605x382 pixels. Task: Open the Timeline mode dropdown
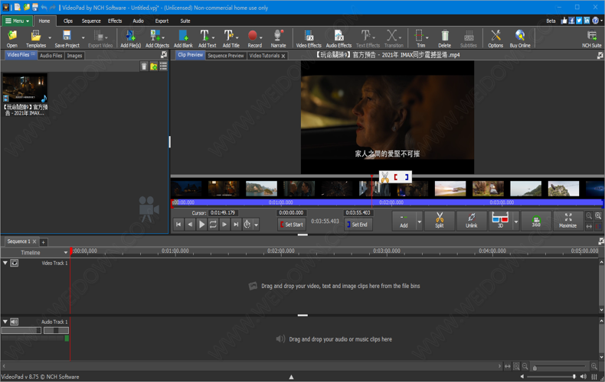[66, 253]
